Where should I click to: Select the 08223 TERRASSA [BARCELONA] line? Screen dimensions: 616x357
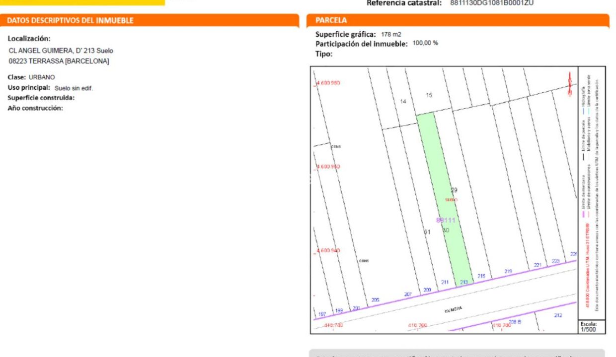(59, 61)
